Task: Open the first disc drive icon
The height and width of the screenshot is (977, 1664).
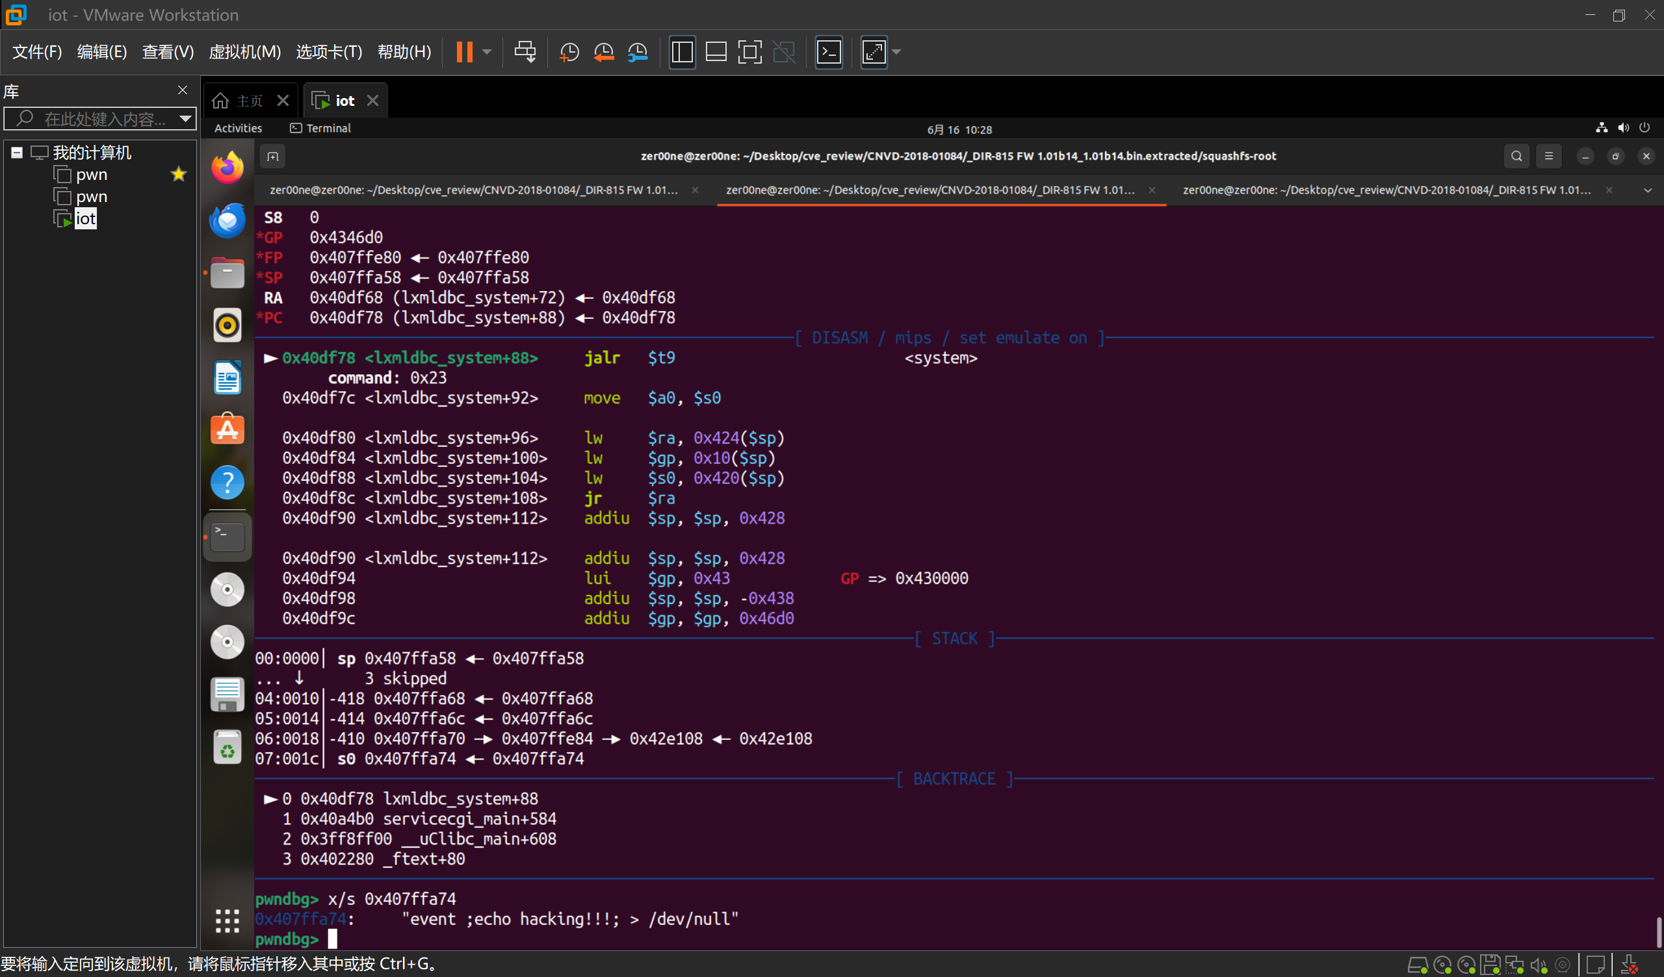Action: coord(227,589)
